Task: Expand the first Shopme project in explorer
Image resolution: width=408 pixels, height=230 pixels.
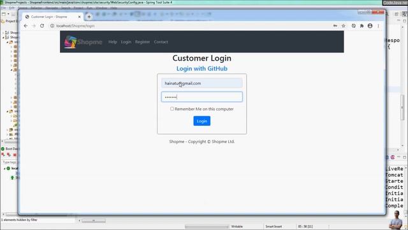Action: pos(3,33)
